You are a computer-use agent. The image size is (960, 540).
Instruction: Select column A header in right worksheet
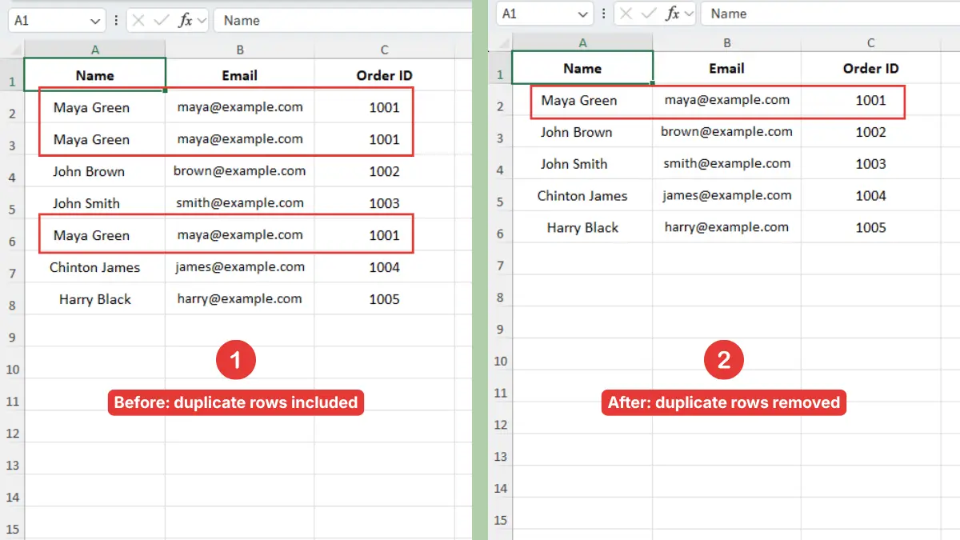pos(582,43)
